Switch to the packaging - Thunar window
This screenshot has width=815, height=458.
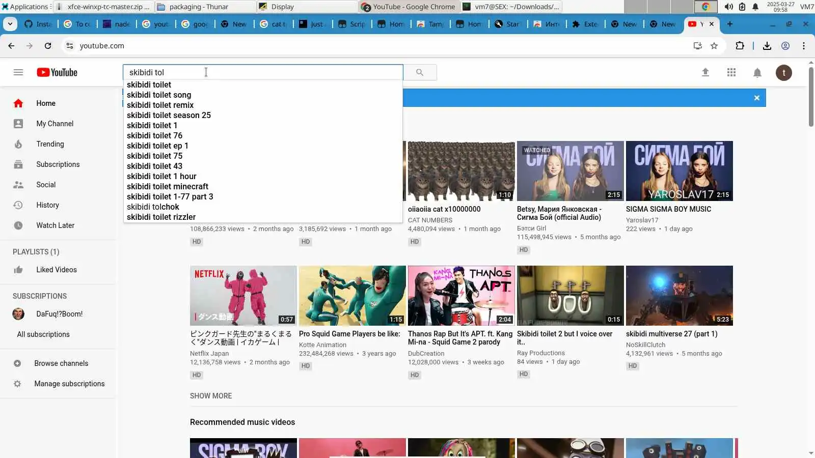(x=205, y=7)
